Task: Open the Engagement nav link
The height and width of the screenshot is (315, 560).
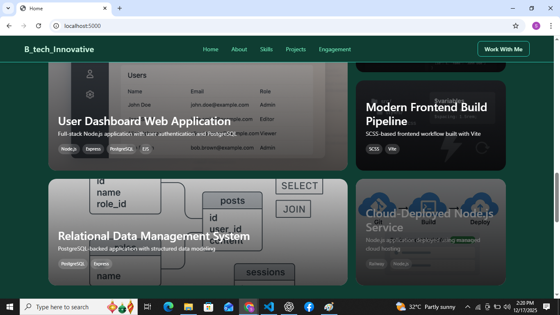Action: [335, 49]
